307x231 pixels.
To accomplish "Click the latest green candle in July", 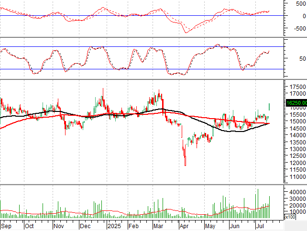I will 269,107.
